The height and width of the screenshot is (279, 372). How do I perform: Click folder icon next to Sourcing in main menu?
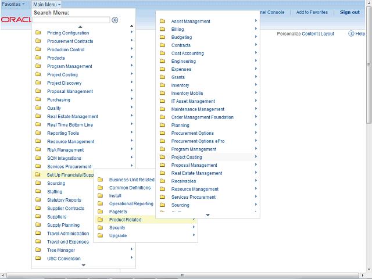[38, 183]
